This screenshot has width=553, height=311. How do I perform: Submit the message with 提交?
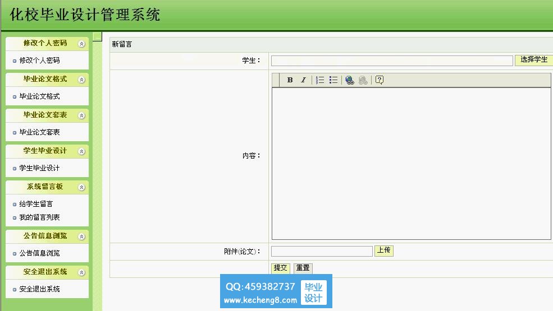point(280,268)
